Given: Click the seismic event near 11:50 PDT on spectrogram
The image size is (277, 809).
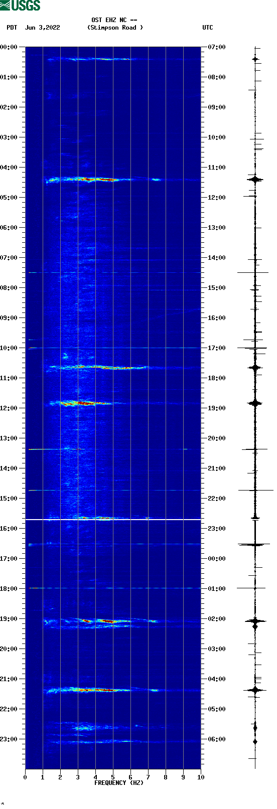Looking at the screenshot, I should click(85, 403).
